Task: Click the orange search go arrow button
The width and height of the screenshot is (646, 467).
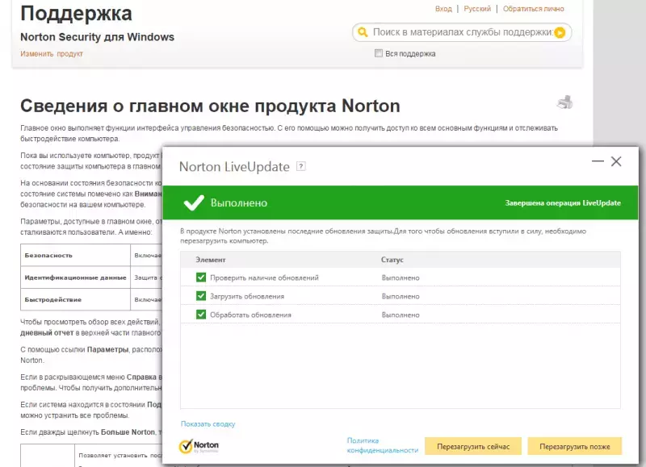Action: 560,32
